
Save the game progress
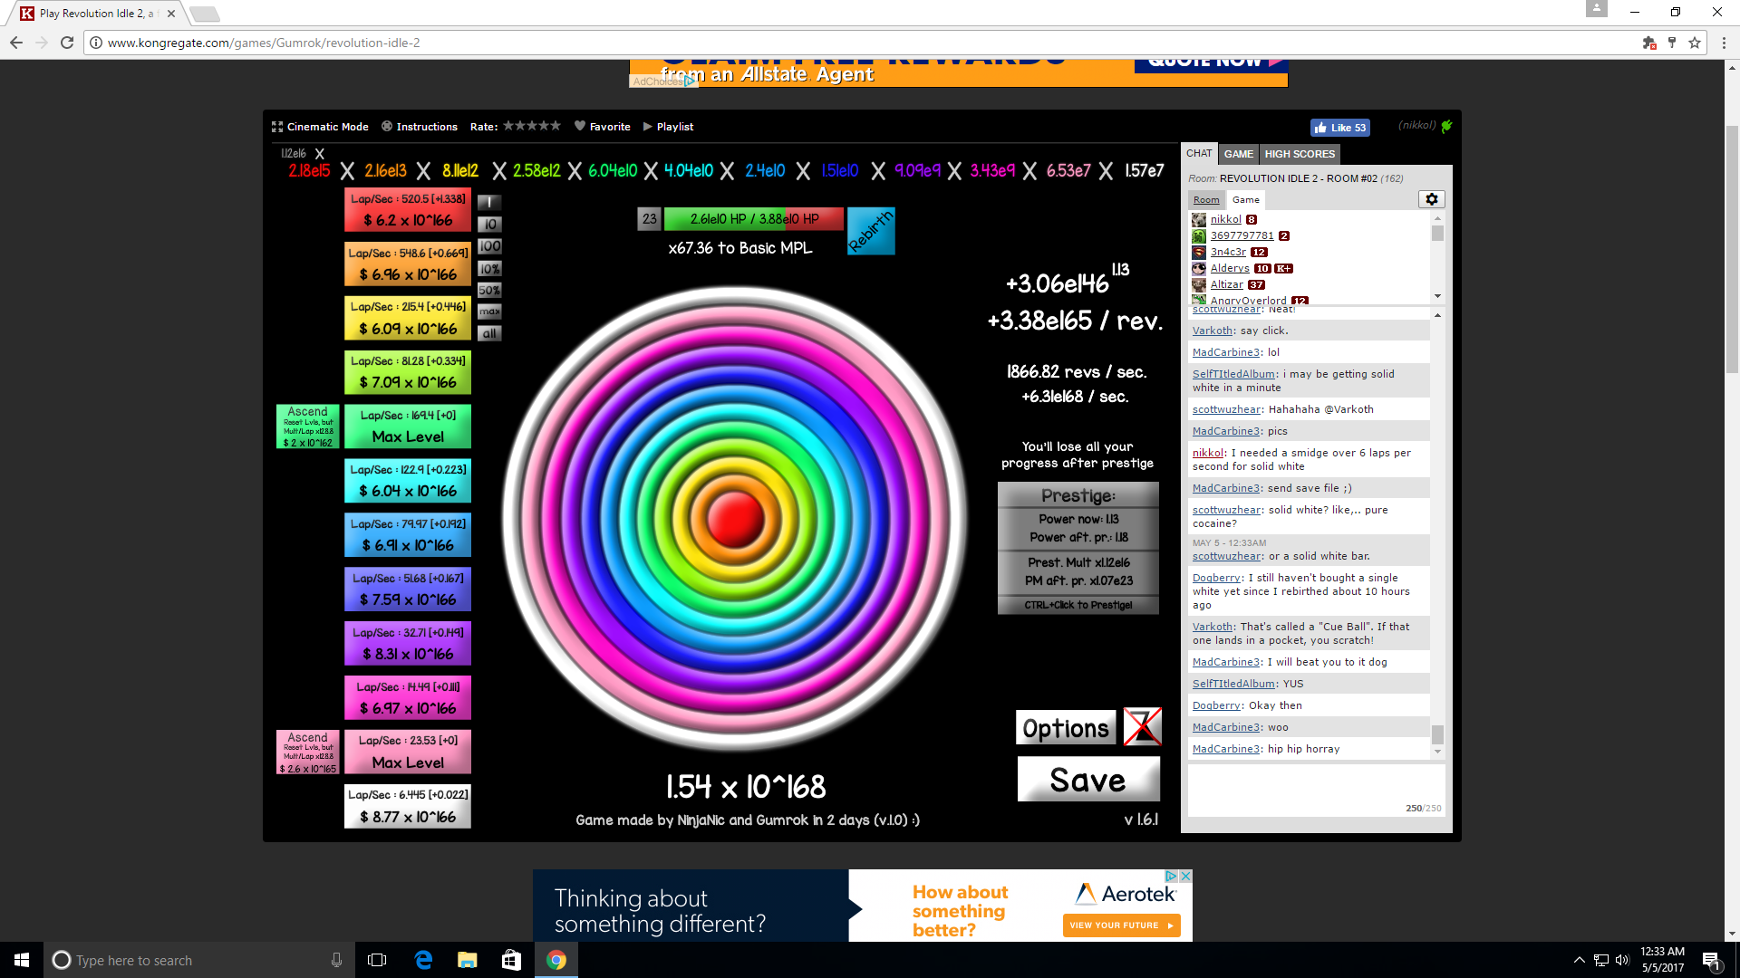pos(1088,780)
